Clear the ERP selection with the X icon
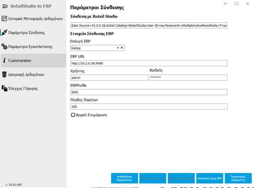Screen dimensions: 254x188 point(121,48)
